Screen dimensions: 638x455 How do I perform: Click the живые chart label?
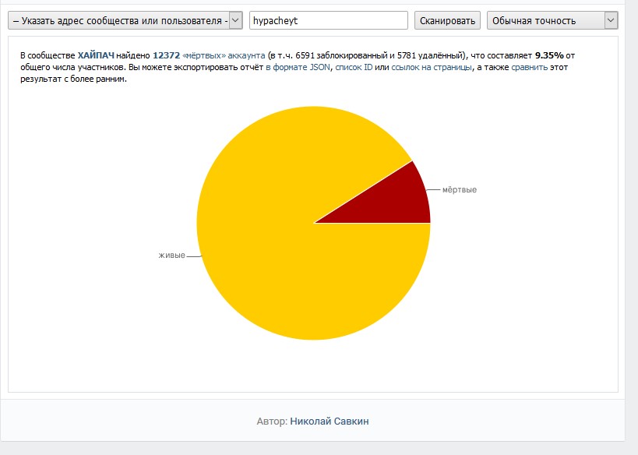(171, 256)
